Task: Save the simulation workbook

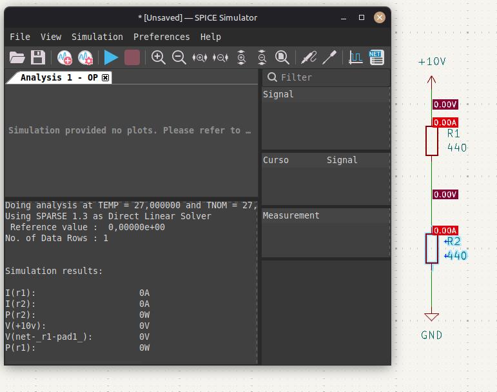Action: coord(38,57)
